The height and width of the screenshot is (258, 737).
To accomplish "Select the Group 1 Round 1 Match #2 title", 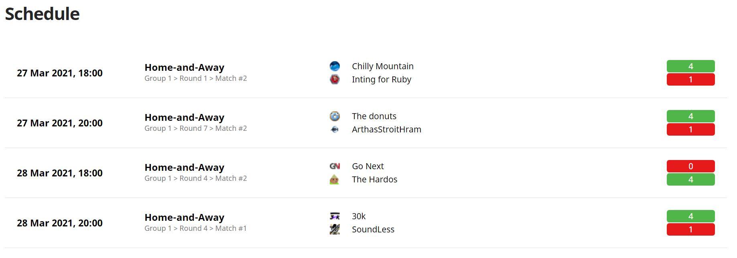I will pyautogui.click(x=184, y=67).
